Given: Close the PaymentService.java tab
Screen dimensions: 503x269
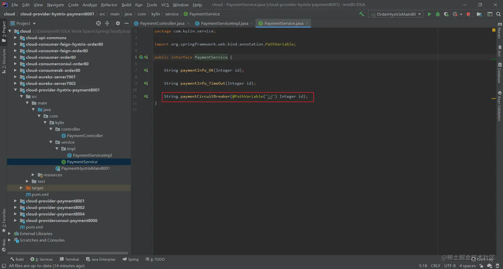Looking at the screenshot, I should (307, 23).
